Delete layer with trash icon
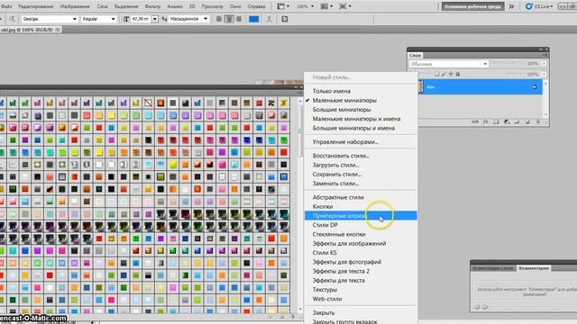 point(538,121)
